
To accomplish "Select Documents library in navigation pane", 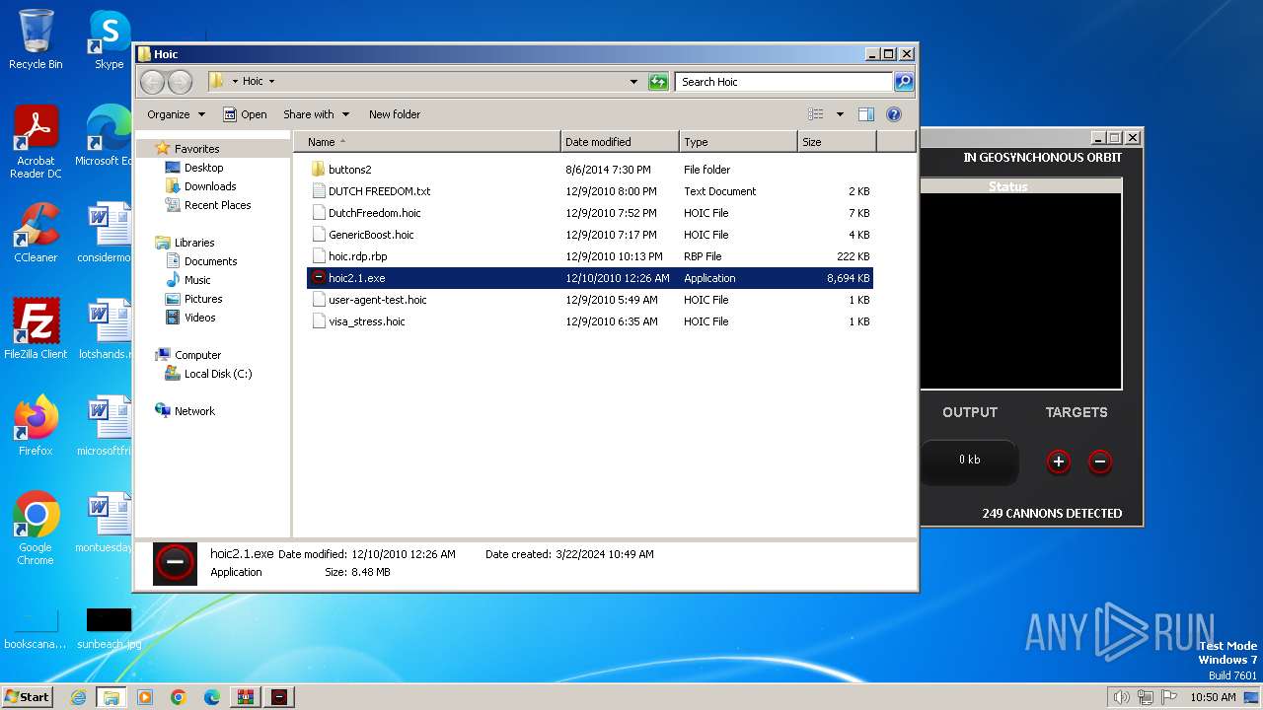I will (210, 261).
